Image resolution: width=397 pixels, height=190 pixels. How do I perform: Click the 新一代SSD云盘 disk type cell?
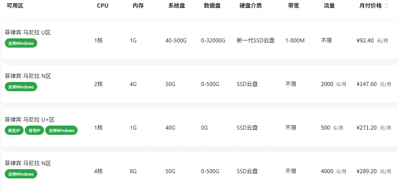point(255,40)
